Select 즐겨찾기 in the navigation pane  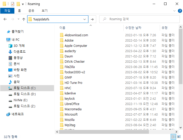point(17,31)
